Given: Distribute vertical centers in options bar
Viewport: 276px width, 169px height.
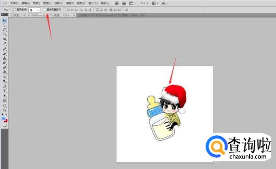Looking at the screenshot, I should click(101, 10).
